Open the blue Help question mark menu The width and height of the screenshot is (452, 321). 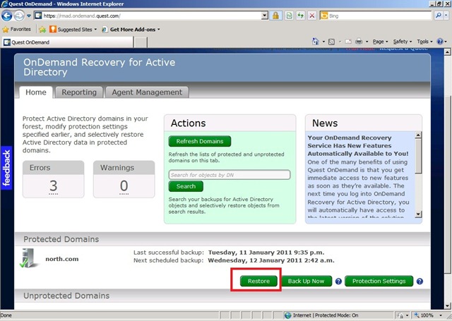point(441,42)
